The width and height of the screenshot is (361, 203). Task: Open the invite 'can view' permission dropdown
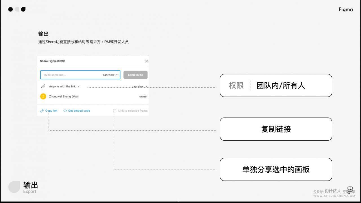click(x=111, y=75)
